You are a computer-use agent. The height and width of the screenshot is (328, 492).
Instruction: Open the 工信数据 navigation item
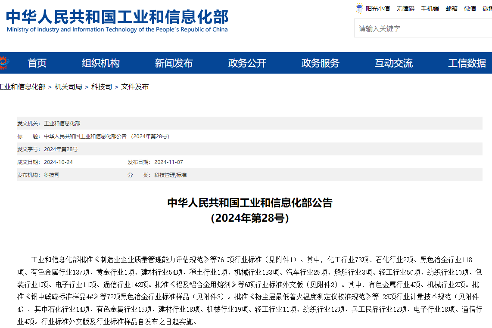pyautogui.click(x=467, y=63)
